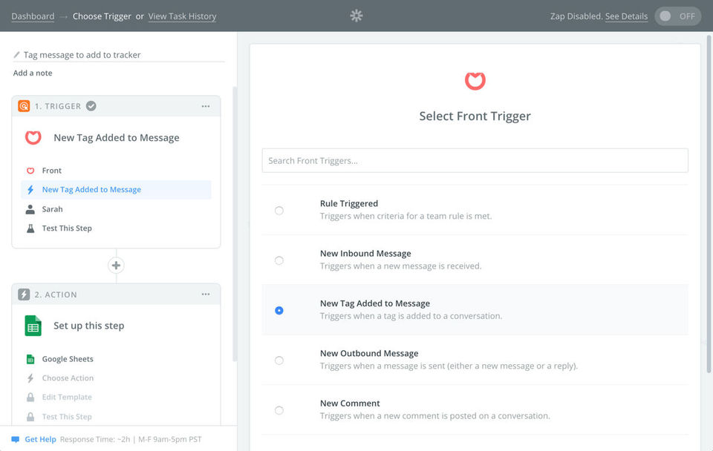Select the New Inbound Message radio option
Image resolution: width=713 pixels, height=451 pixels.
click(x=279, y=260)
